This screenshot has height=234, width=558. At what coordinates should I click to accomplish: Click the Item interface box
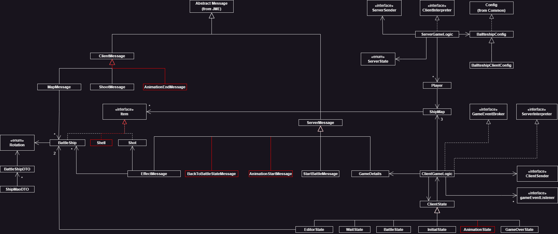pyautogui.click(x=124, y=112)
